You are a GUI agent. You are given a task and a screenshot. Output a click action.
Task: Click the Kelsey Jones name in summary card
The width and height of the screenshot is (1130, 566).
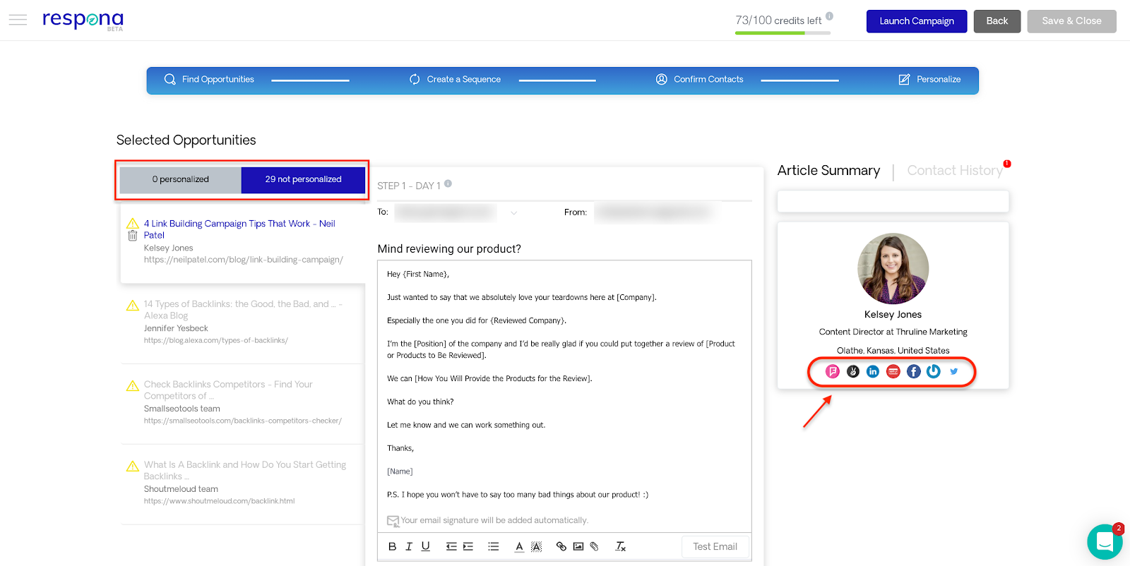click(x=893, y=315)
